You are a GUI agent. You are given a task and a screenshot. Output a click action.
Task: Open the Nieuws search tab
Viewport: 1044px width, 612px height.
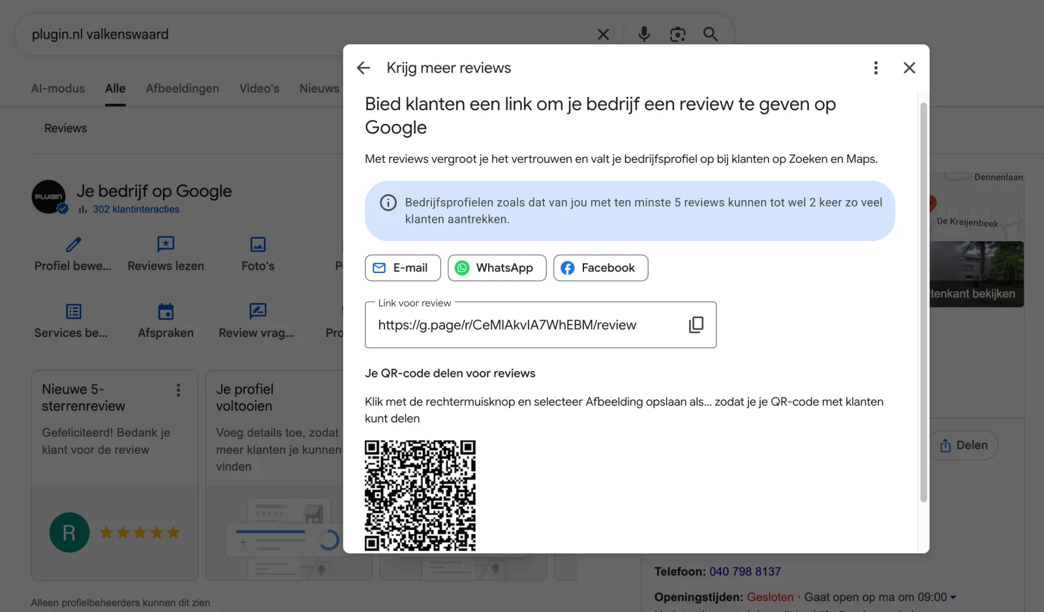click(x=320, y=89)
